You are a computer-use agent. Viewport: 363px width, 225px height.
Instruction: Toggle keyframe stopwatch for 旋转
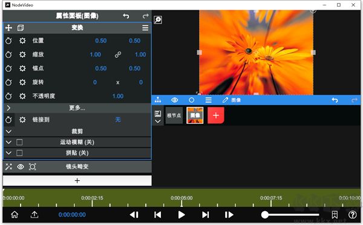pos(8,83)
